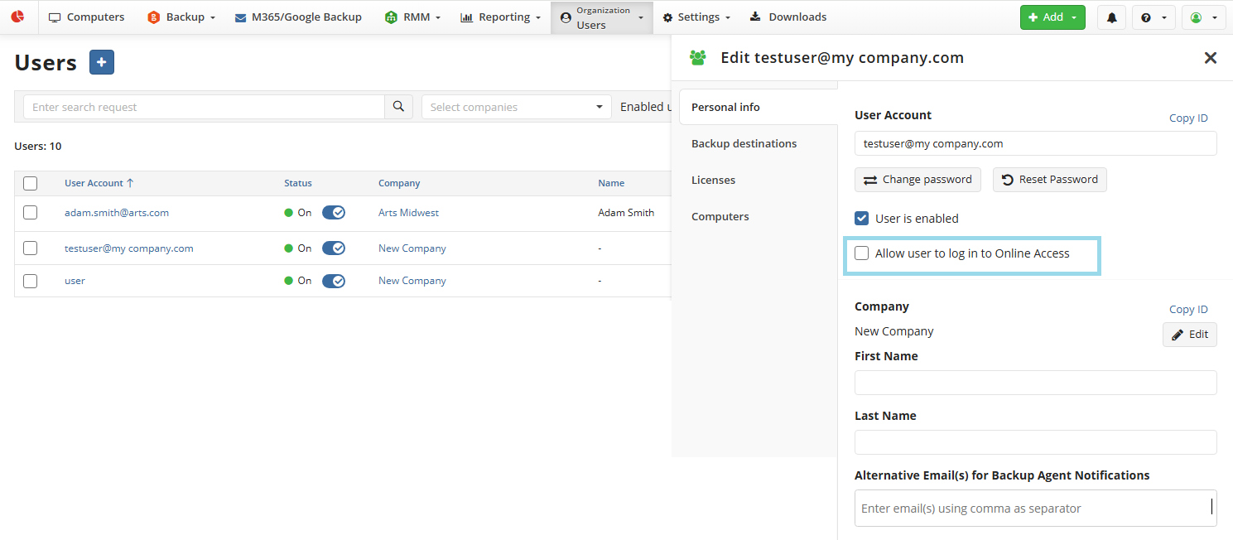Close the Edit user panel
1233x540 pixels.
coord(1210,58)
